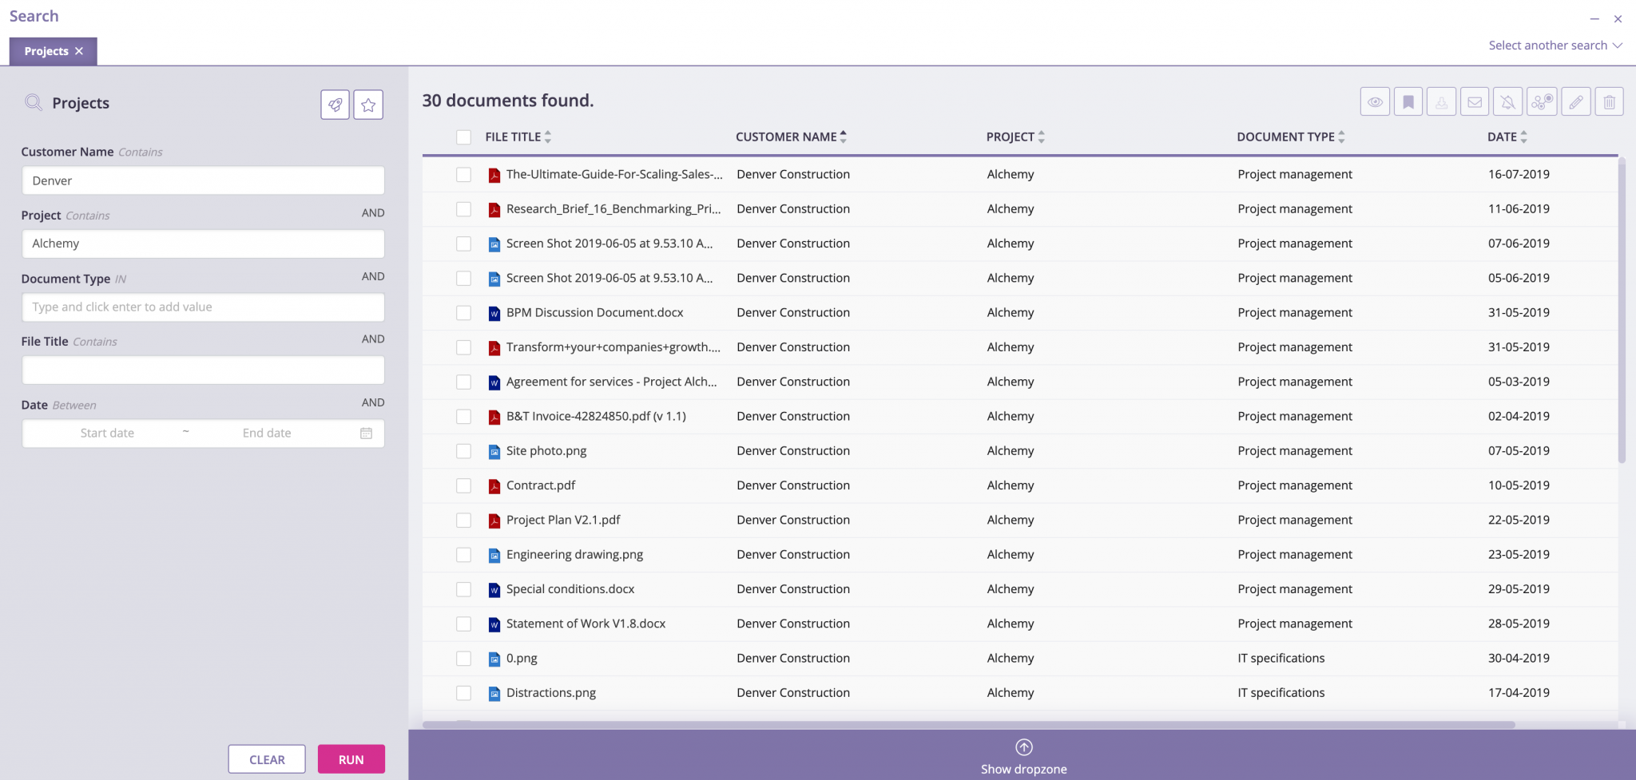Launch search with the rocket icon
1636x780 pixels.
coord(335,104)
